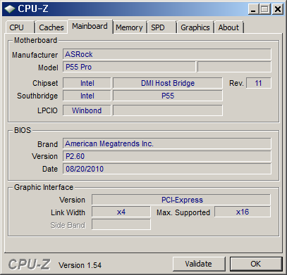
Task: Minimize the CPU-Z window
Action: 253,9
